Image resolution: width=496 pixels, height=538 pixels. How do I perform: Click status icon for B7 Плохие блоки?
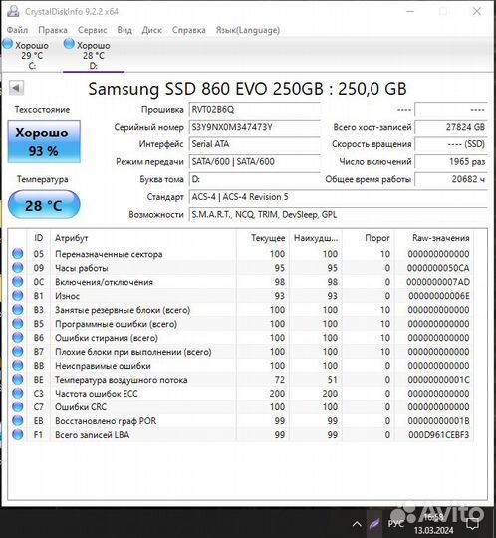click(x=18, y=352)
